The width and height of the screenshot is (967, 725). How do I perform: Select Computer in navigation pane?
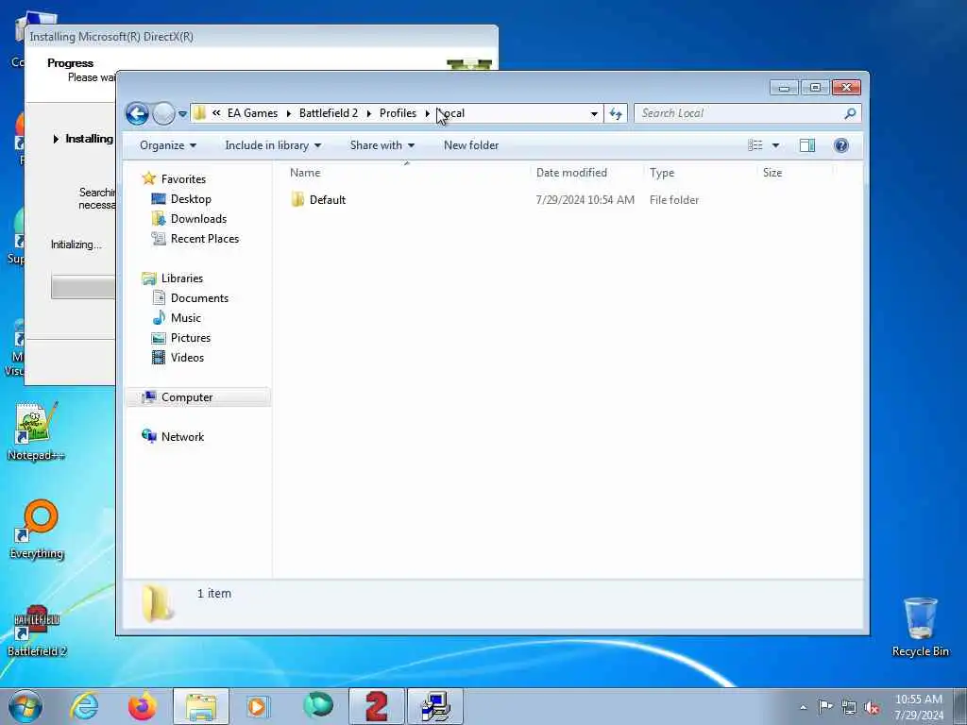[187, 397]
